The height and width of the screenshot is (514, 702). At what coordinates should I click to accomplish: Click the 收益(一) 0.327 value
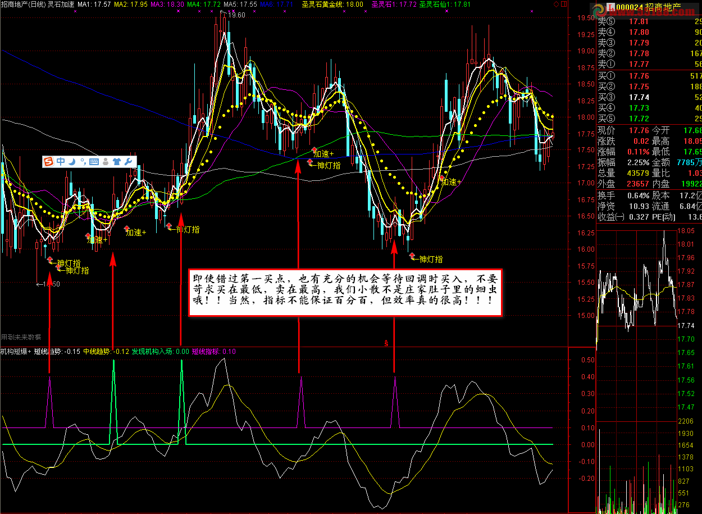pyautogui.click(x=638, y=217)
